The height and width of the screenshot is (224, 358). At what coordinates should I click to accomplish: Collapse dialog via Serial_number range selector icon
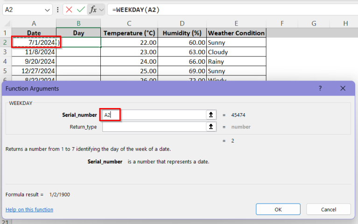click(x=211, y=115)
